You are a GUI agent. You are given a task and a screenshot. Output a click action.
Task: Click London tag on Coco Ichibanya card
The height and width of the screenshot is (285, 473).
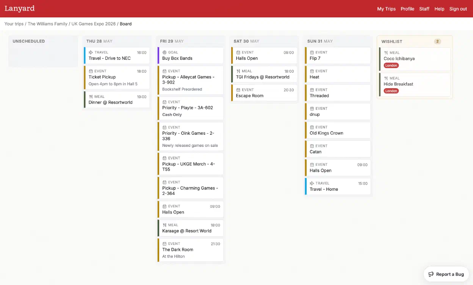coord(391,65)
